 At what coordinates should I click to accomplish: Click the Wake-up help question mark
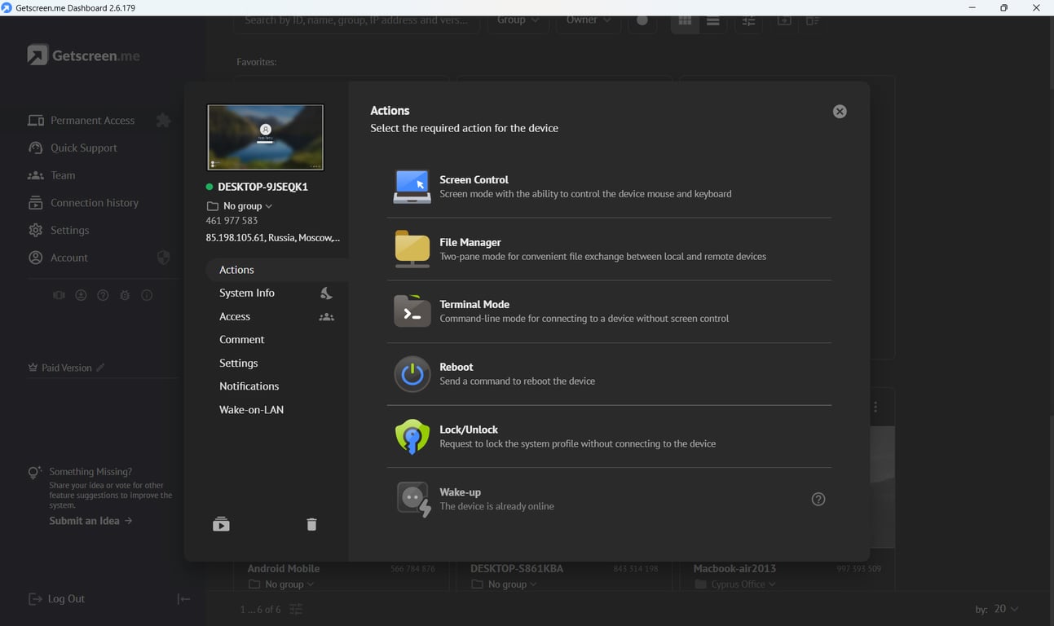tap(818, 498)
